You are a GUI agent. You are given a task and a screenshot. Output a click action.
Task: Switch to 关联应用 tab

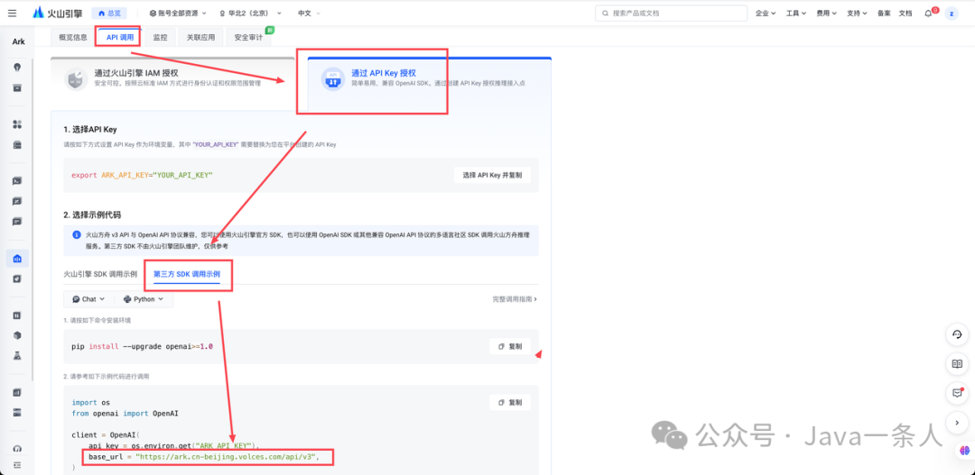click(200, 37)
